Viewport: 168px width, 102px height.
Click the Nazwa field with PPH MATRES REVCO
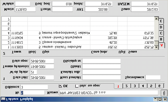(x=108, y=93)
